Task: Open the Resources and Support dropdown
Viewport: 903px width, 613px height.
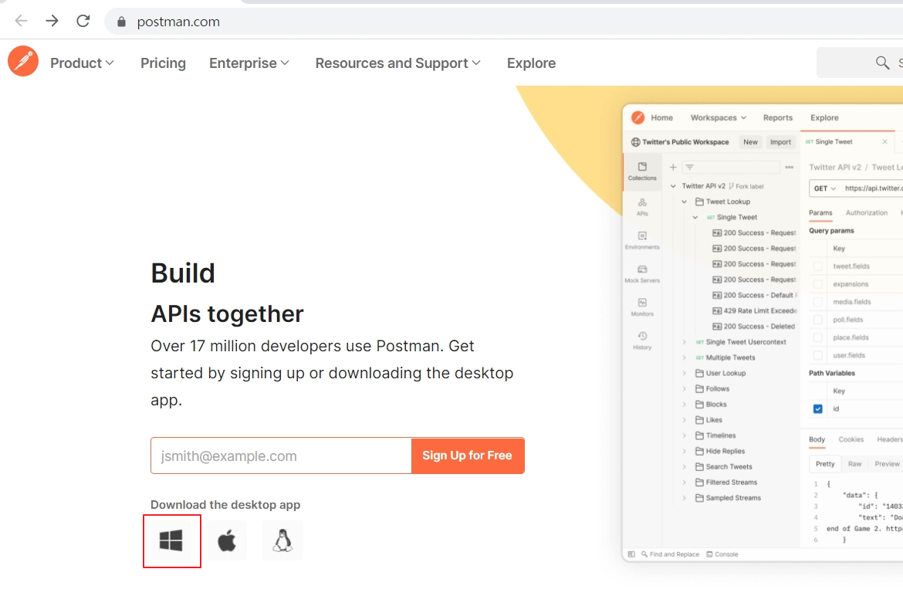Action: point(397,63)
